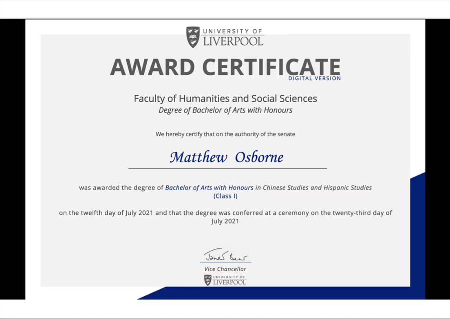Click the Vice Chancellor caption text
Viewport: 450px width, 319px height.
[x=225, y=269]
